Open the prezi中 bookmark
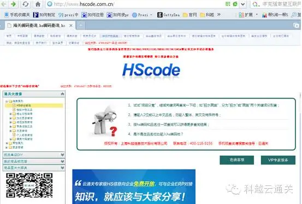The height and width of the screenshot is (204, 302). point(69,15)
